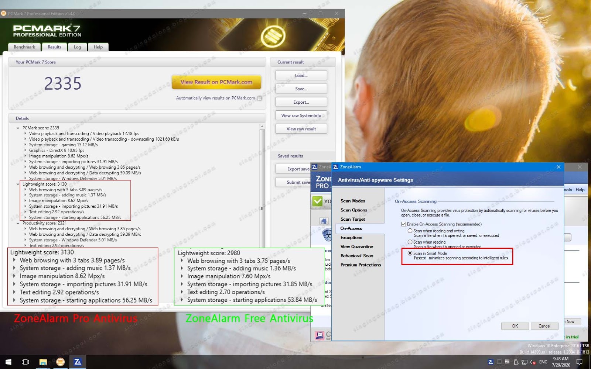Click the taskbar clock showing 9:43 AM
The image size is (591, 369).
(561, 362)
